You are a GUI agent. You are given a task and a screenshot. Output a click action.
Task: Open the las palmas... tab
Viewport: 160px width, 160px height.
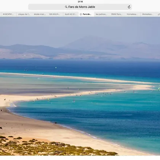coord(101,14)
